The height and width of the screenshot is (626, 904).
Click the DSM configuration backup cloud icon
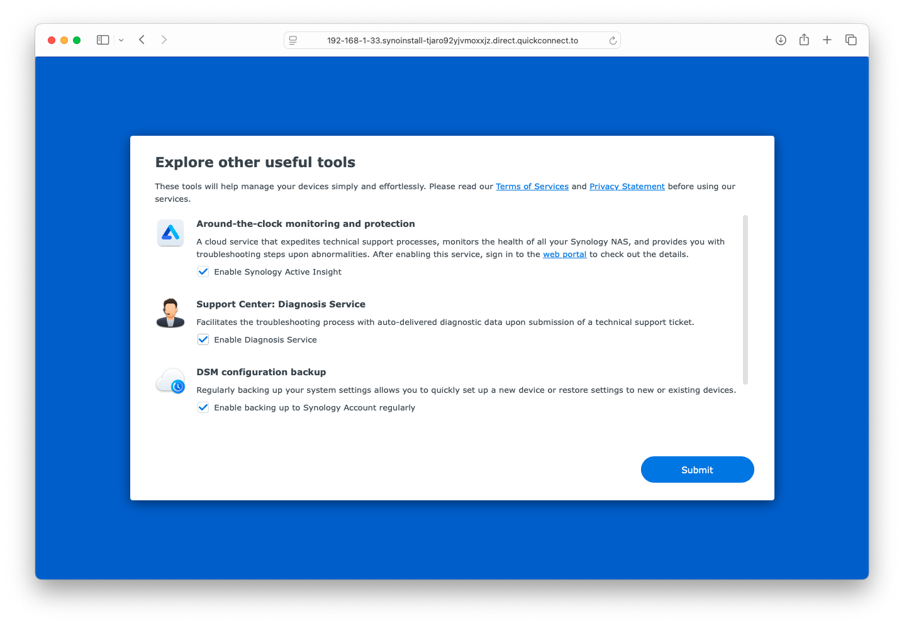pyautogui.click(x=170, y=381)
